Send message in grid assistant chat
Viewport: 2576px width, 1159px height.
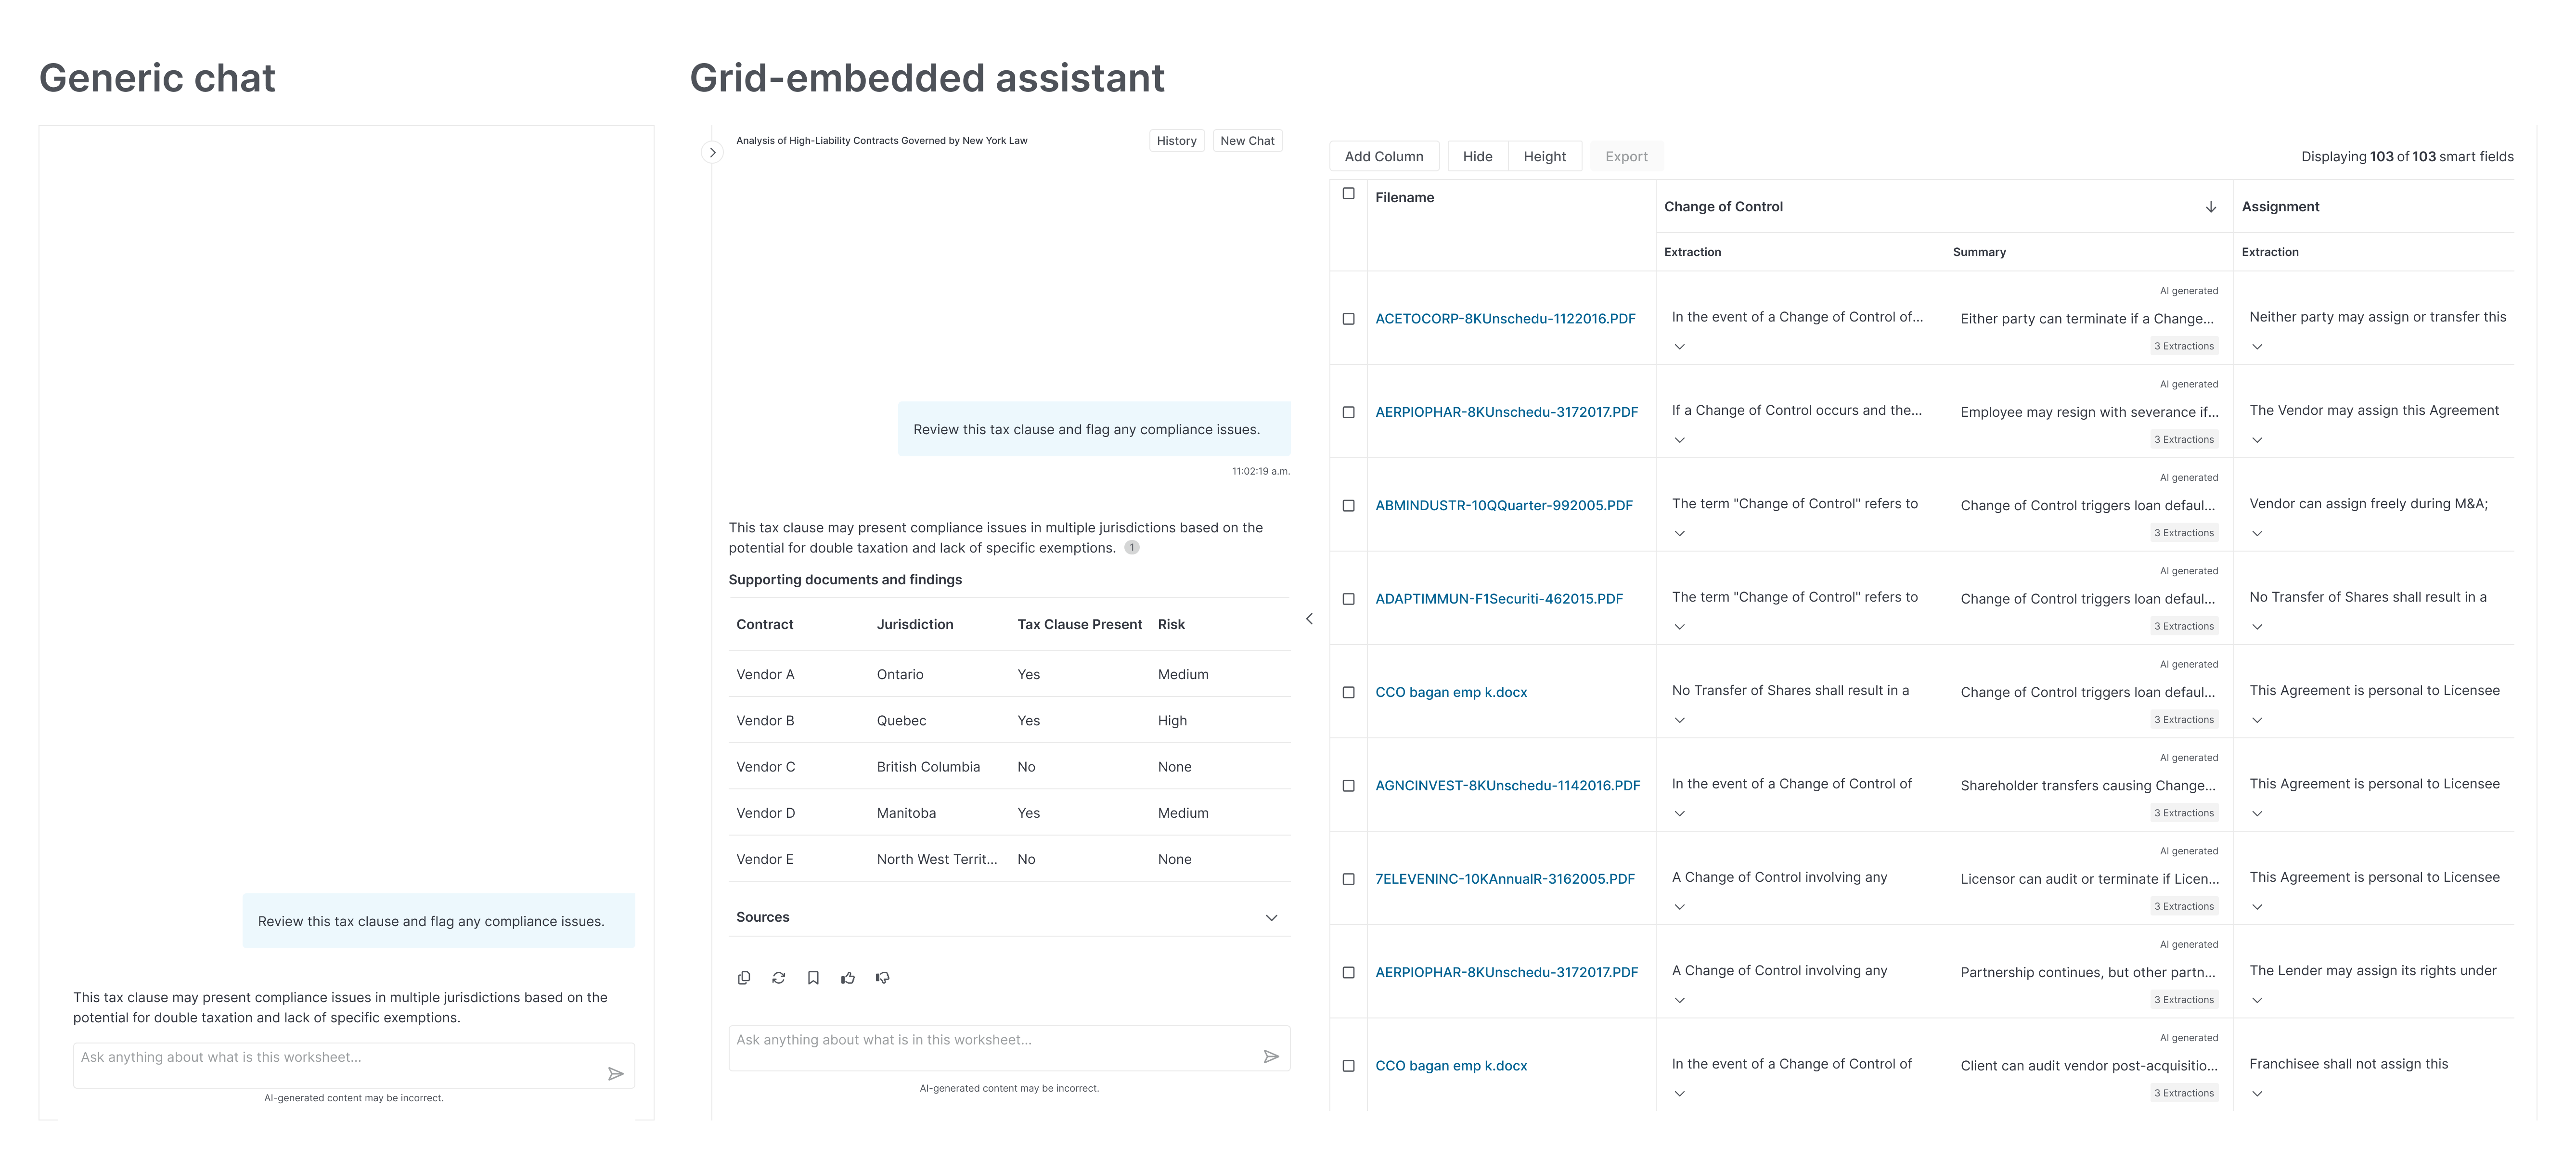(1271, 1056)
